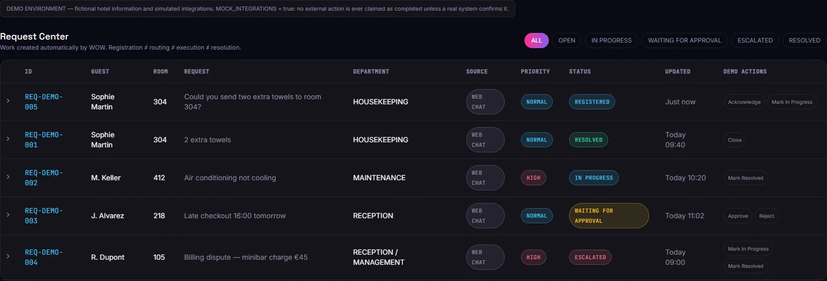Open the REQ-DEMO-004 ID link
Viewport: 827px width, 281px height.
click(x=44, y=257)
